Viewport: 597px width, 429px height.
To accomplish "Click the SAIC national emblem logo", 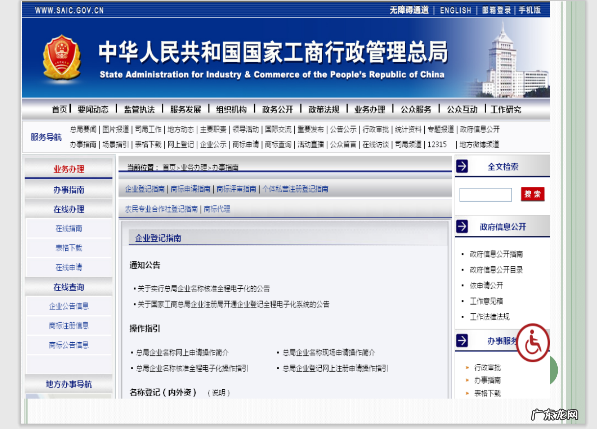I will [x=61, y=57].
